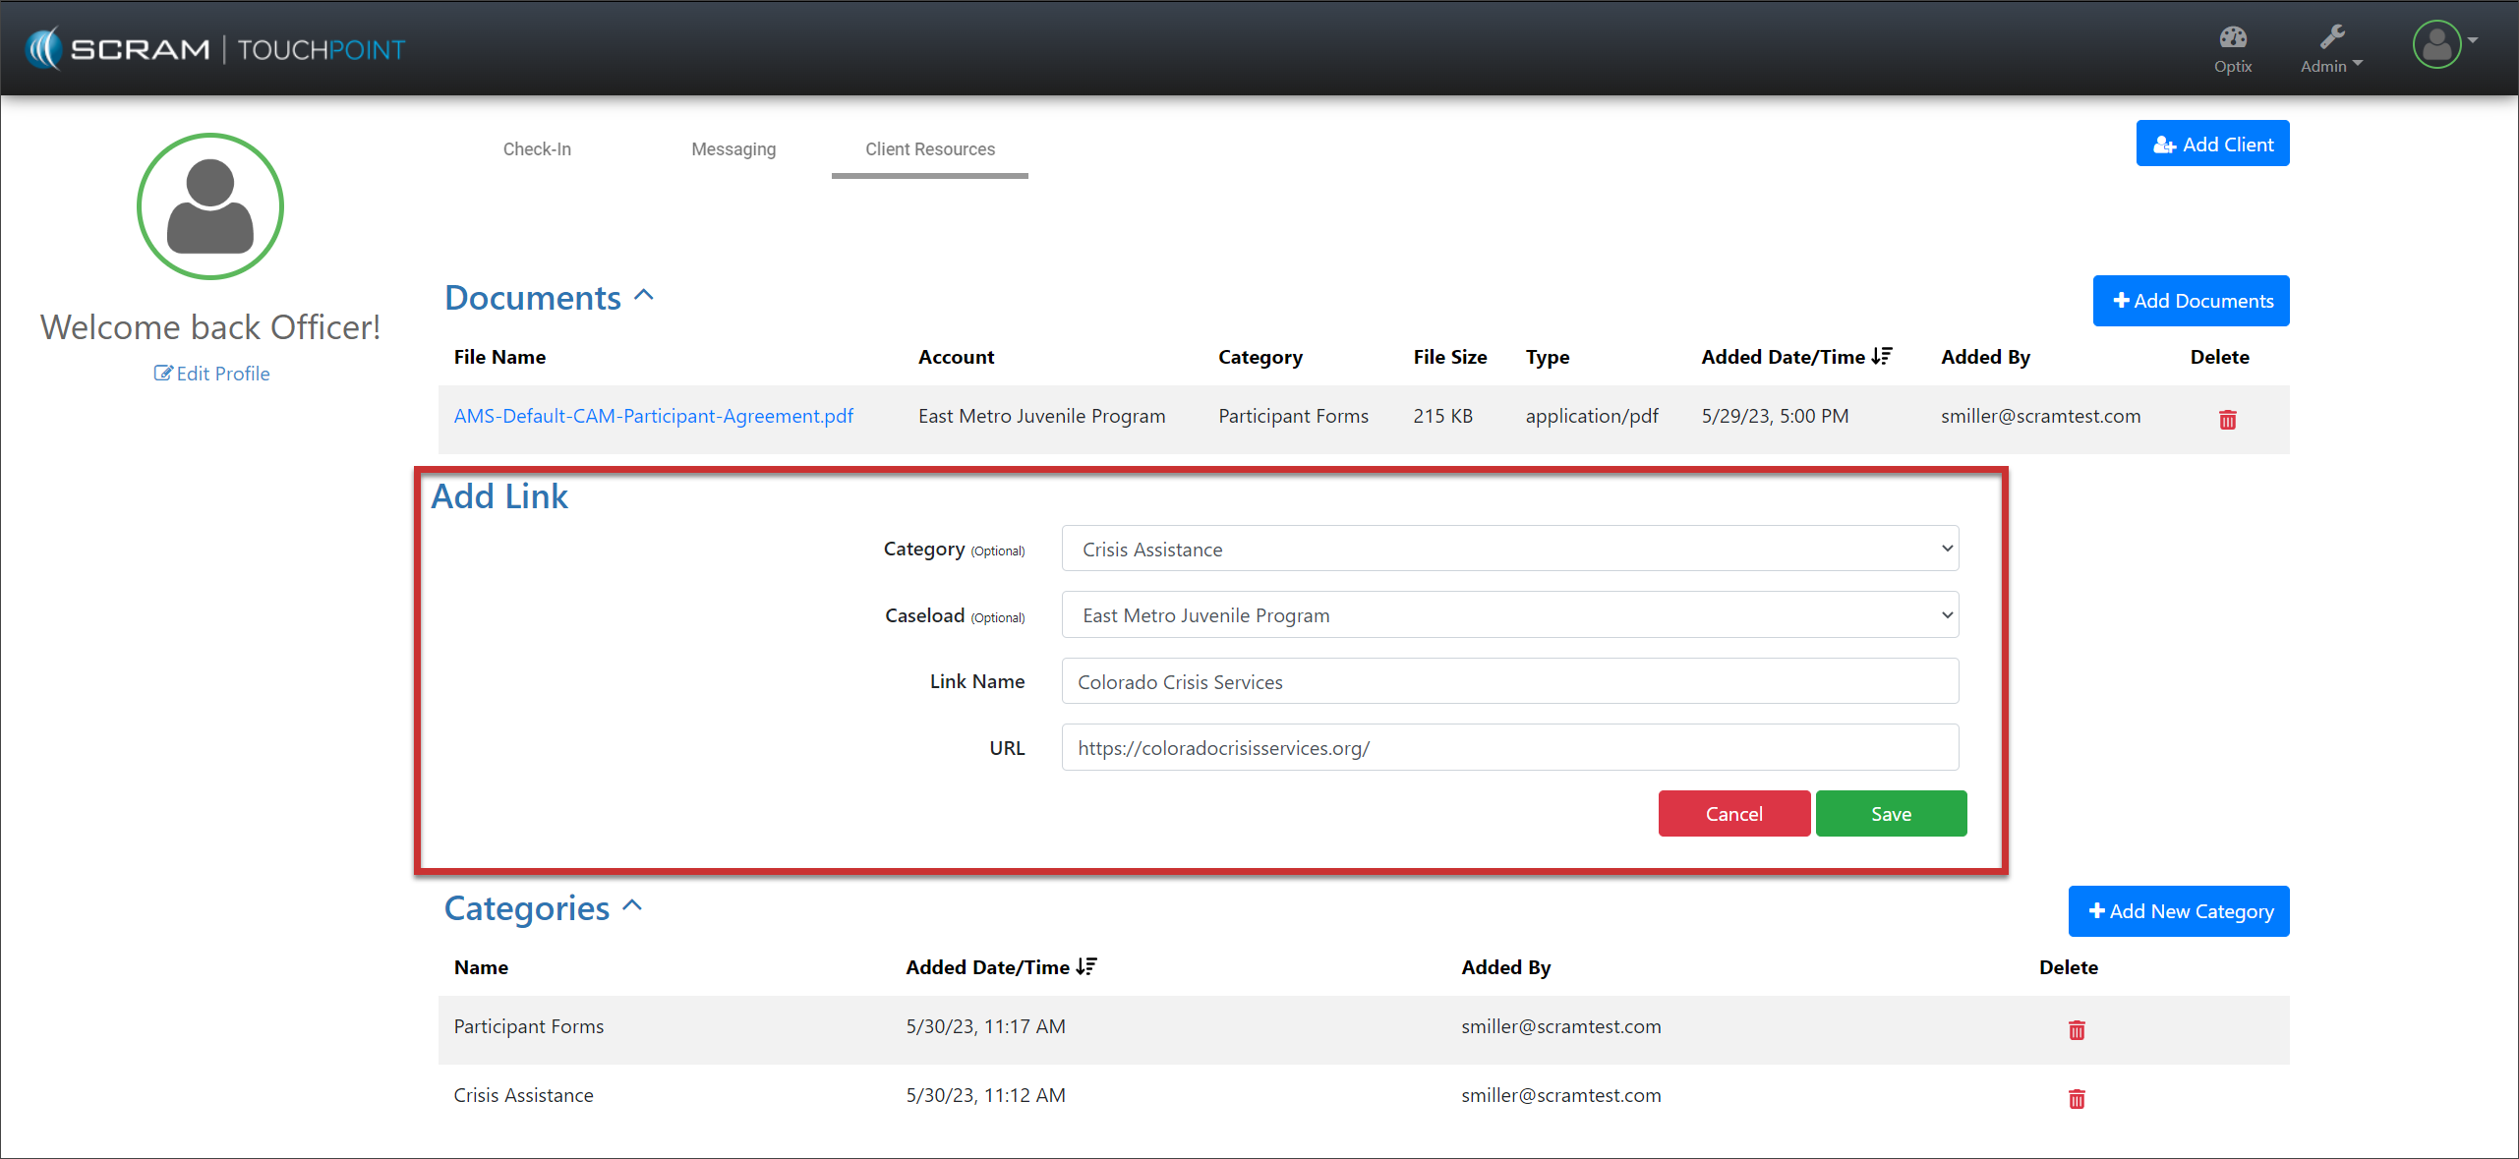Delete the AMS-Default-CAM-Participant-Agreement document

2227,420
